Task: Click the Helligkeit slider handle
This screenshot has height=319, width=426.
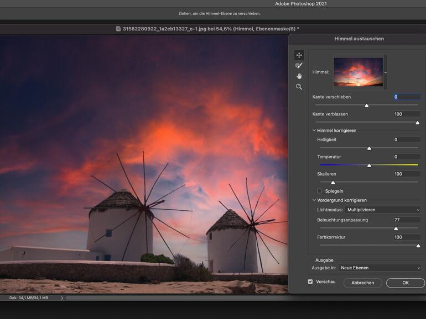Action: pyautogui.click(x=369, y=148)
